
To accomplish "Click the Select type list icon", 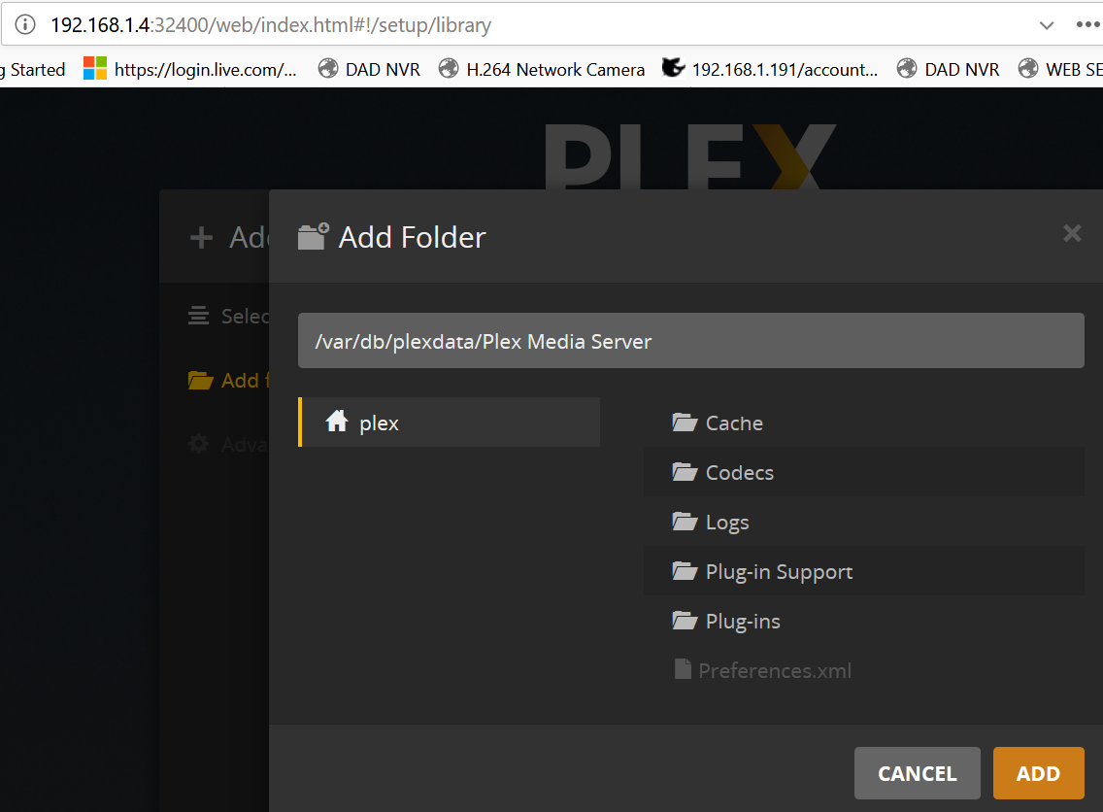I will (x=198, y=316).
